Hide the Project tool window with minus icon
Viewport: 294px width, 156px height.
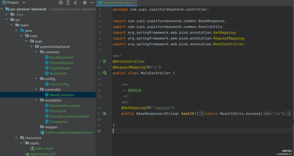(92, 3)
